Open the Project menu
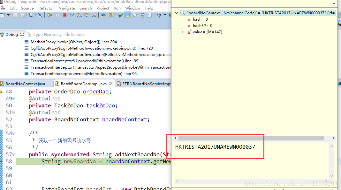Screen dimensions: 341x190 click(x=102, y=8)
